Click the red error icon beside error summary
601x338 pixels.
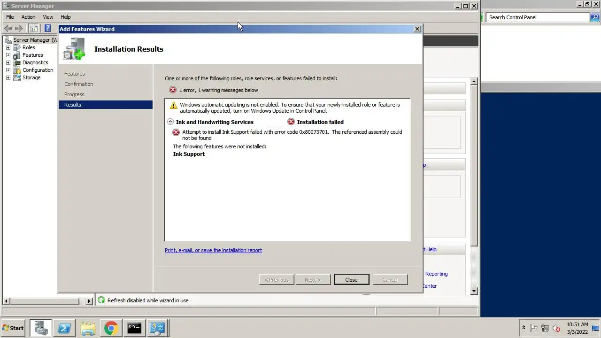pos(173,90)
